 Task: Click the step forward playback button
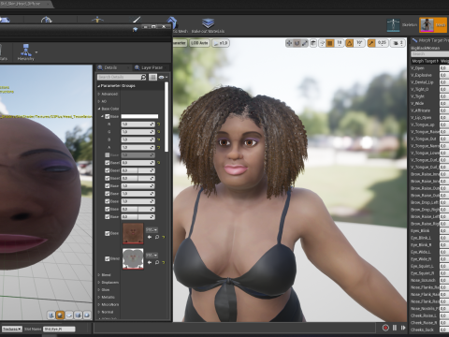click(x=403, y=328)
